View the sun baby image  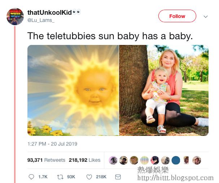(73, 90)
